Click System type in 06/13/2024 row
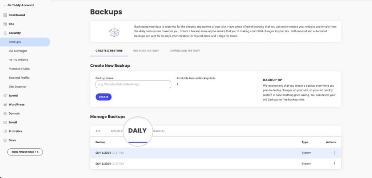This screenshot has height=178, width=372. click(x=306, y=153)
